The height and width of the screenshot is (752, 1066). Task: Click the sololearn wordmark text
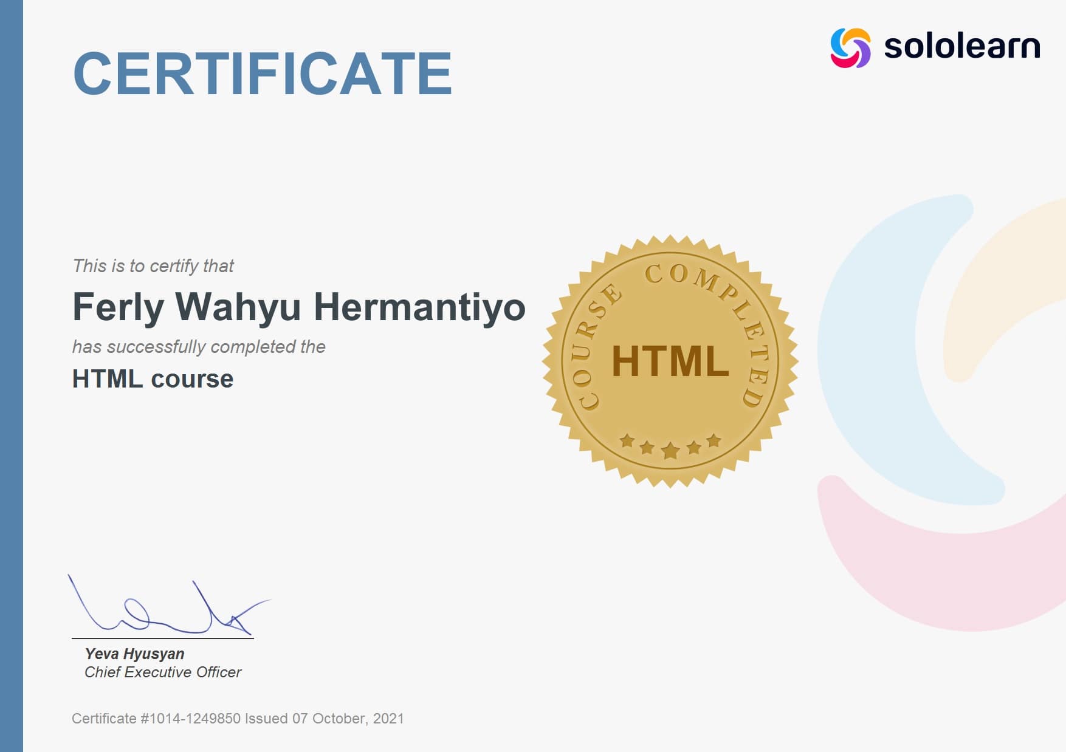(961, 46)
